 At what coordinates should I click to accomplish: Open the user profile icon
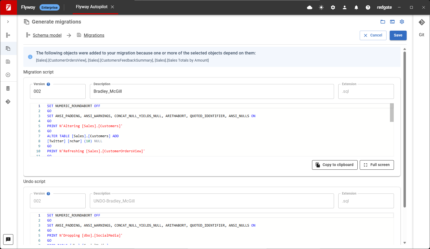pos(345,7)
